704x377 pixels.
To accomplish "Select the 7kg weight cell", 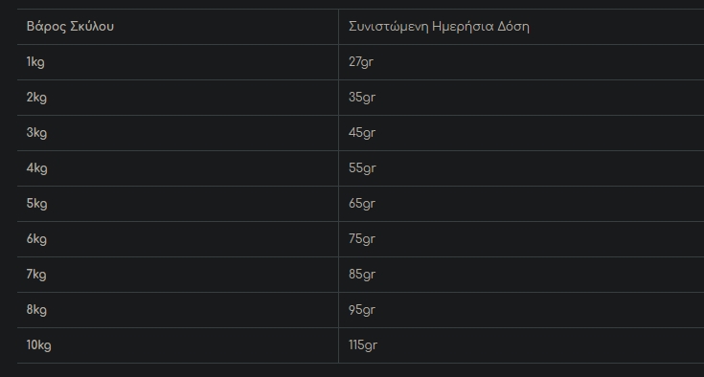I will [x=178, y=275].
